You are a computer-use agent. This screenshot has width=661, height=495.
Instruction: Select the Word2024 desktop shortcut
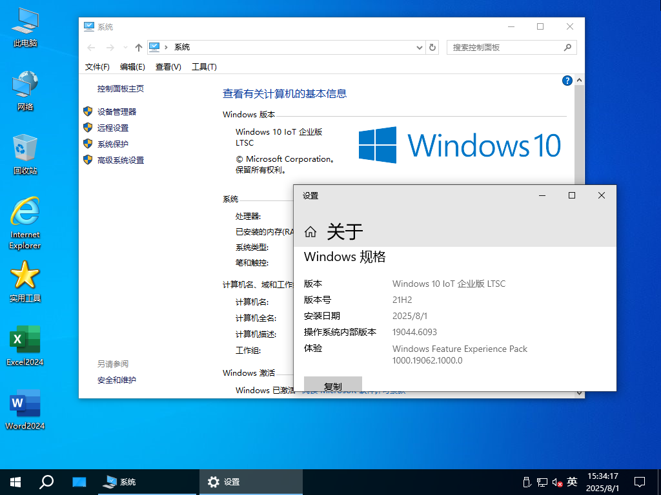click(x=25, y=409)
